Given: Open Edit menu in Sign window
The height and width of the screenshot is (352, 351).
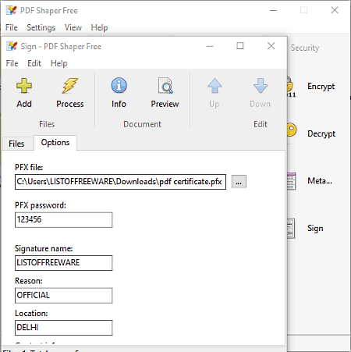Looking at the screenshot, I should click(34, 63).
